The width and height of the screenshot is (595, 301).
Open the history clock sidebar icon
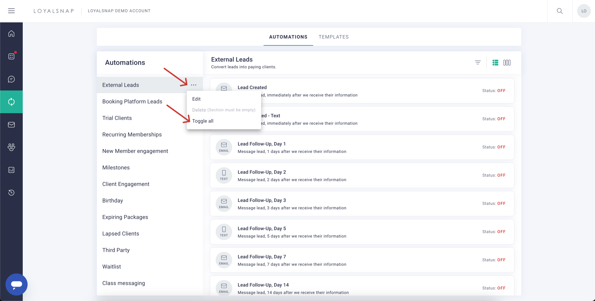[x=11, y=193]
